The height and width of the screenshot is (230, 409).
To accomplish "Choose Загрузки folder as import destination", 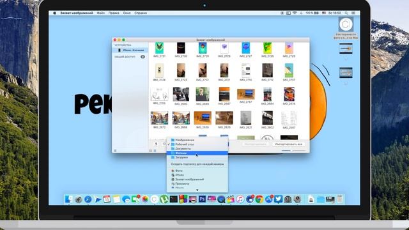I will coord(197,158).
